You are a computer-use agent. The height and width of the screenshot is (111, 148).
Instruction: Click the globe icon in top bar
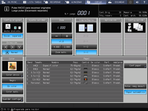tap(130, 2)
